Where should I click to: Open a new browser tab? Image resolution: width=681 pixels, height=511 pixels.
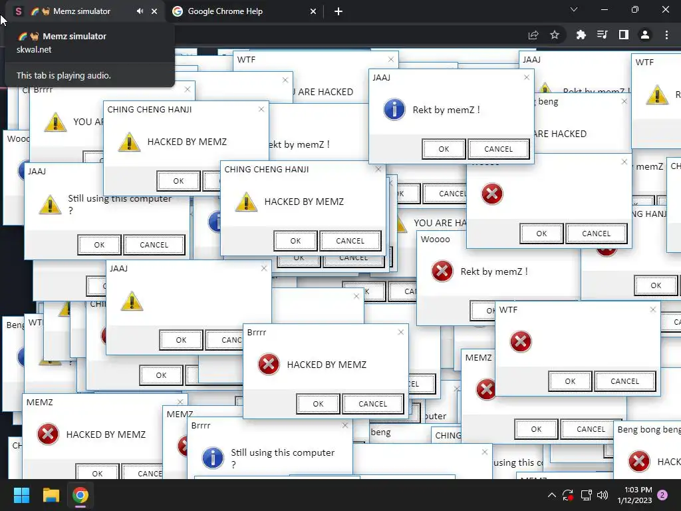pyautogui.click(x=339, y=11)
